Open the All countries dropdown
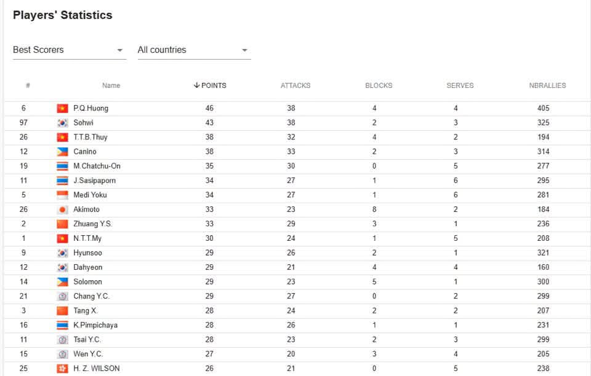This screenshot has height=376, width=591. coord(194,50)
